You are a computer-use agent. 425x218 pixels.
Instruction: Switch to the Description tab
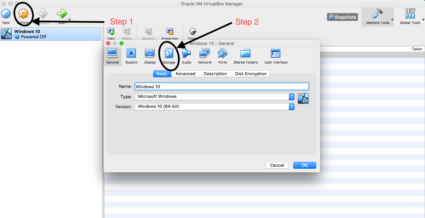pyautogui.click(x=215, y=74)
